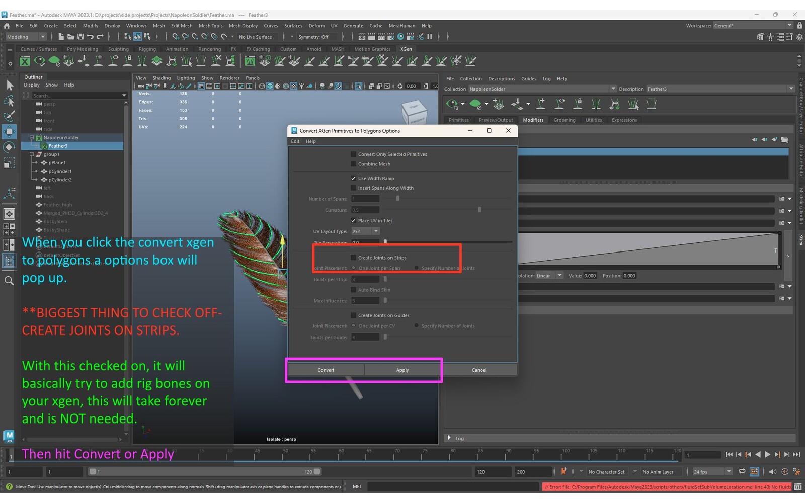Check Insert Spans Along Width
This screenshot has height=503, width=805.
353,188
